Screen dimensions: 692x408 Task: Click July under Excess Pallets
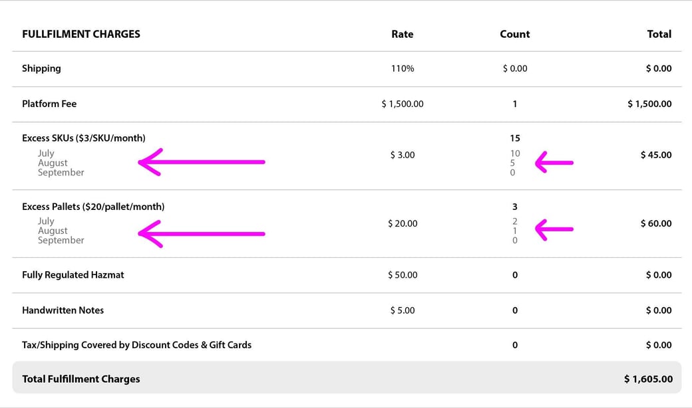[46, 221]
